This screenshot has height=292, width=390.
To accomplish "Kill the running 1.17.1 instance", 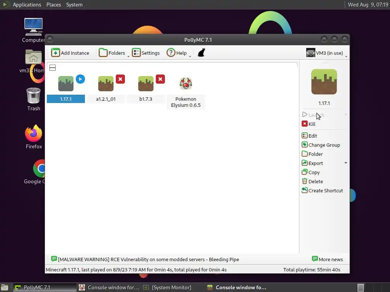I will [x=308, y=124].
